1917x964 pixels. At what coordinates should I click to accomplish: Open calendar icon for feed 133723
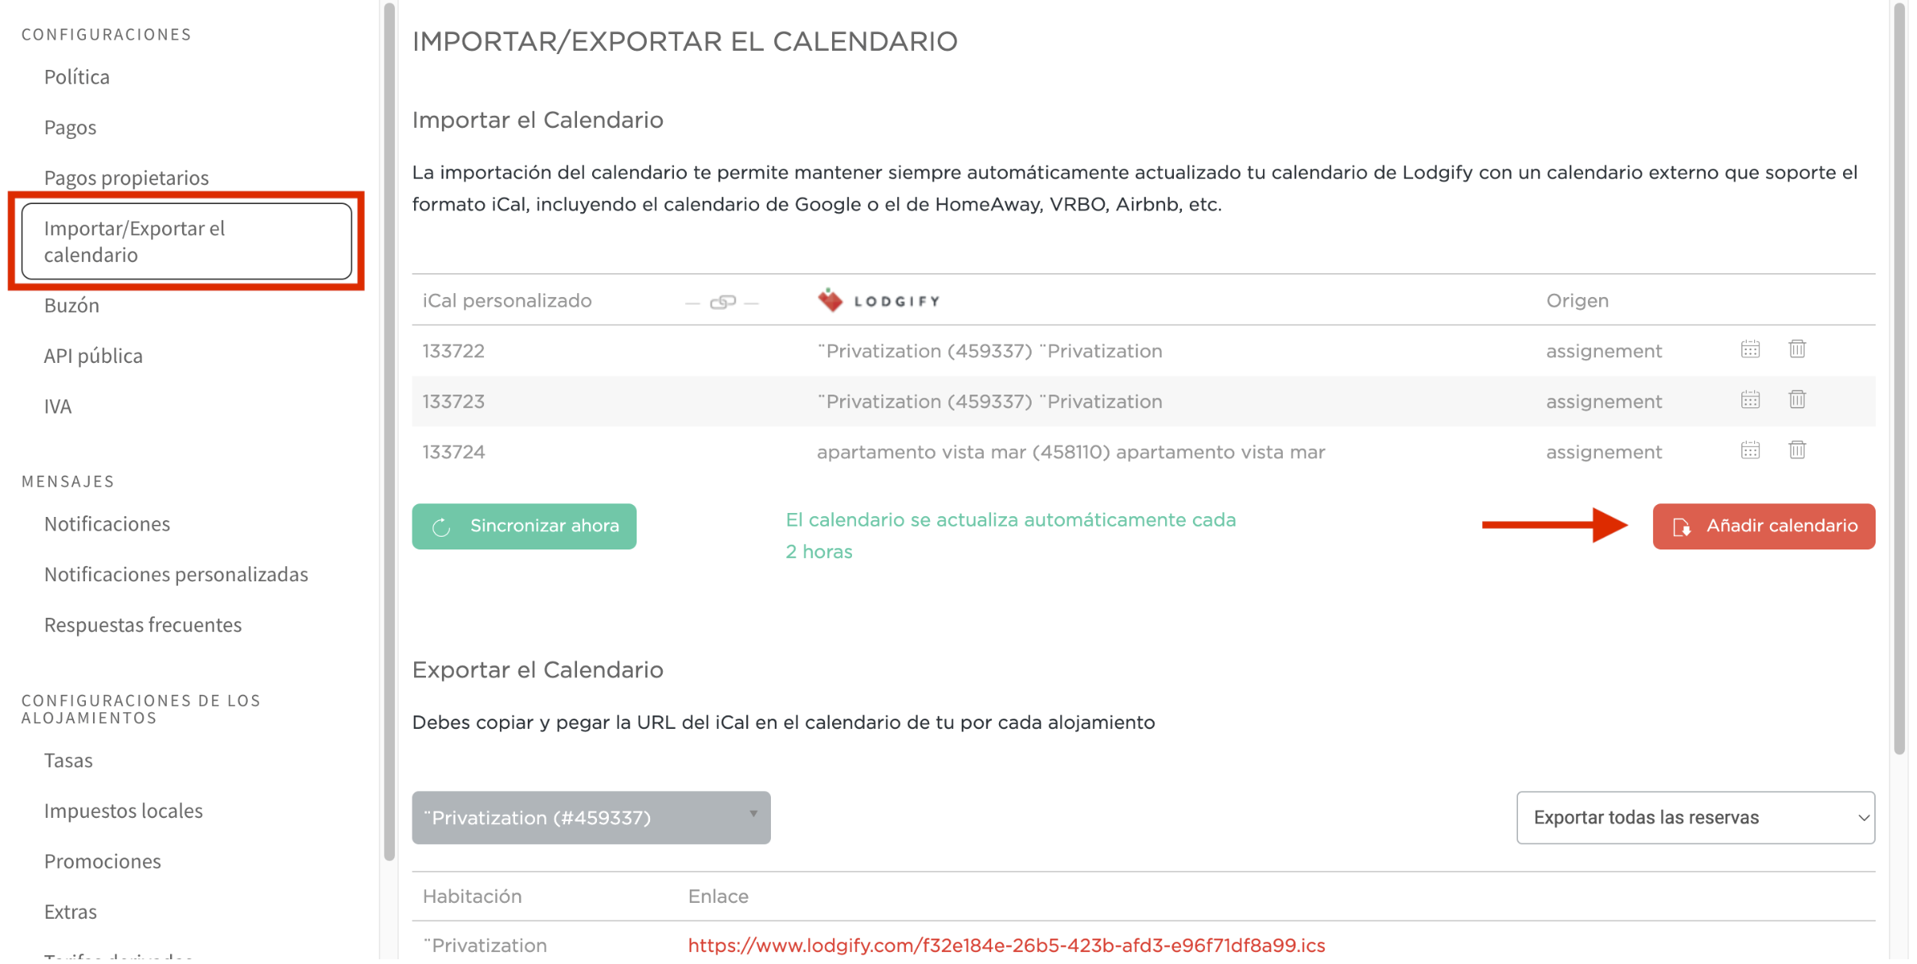coord(1750,400)
